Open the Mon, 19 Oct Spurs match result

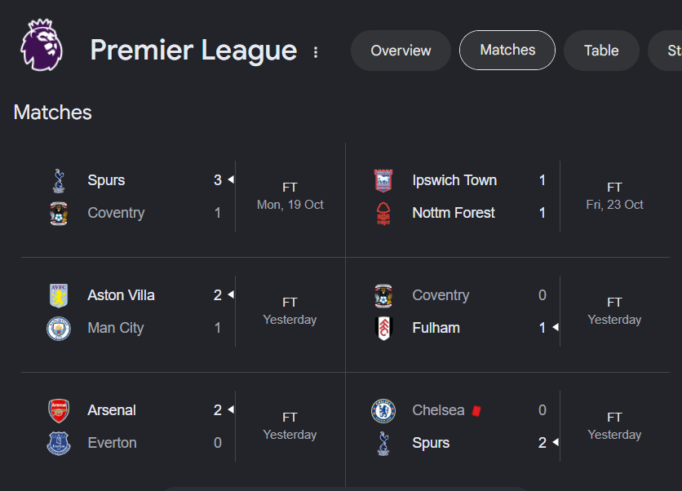183,197
